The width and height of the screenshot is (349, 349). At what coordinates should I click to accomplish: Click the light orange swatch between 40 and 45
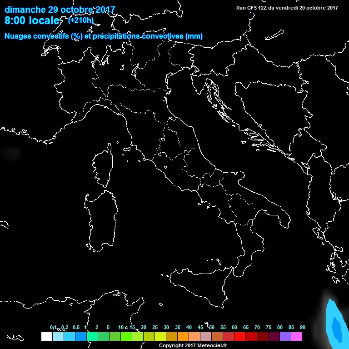(194, 336)
